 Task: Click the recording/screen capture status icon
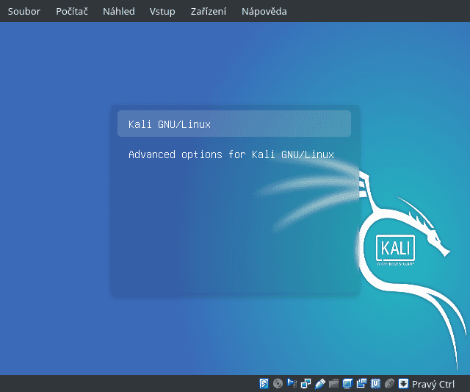(361, 384)
